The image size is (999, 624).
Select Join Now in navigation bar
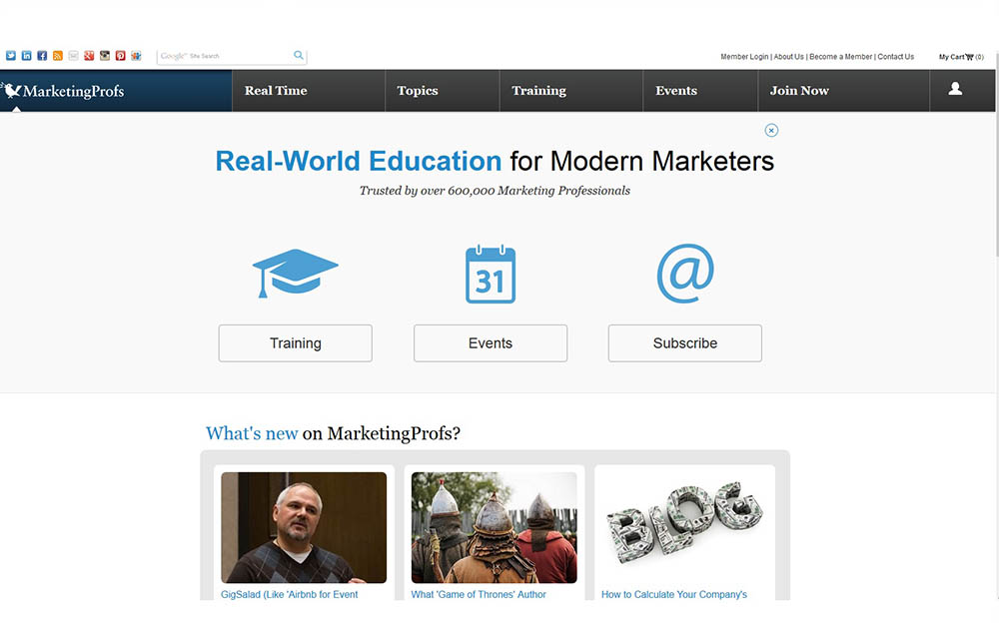799,91
